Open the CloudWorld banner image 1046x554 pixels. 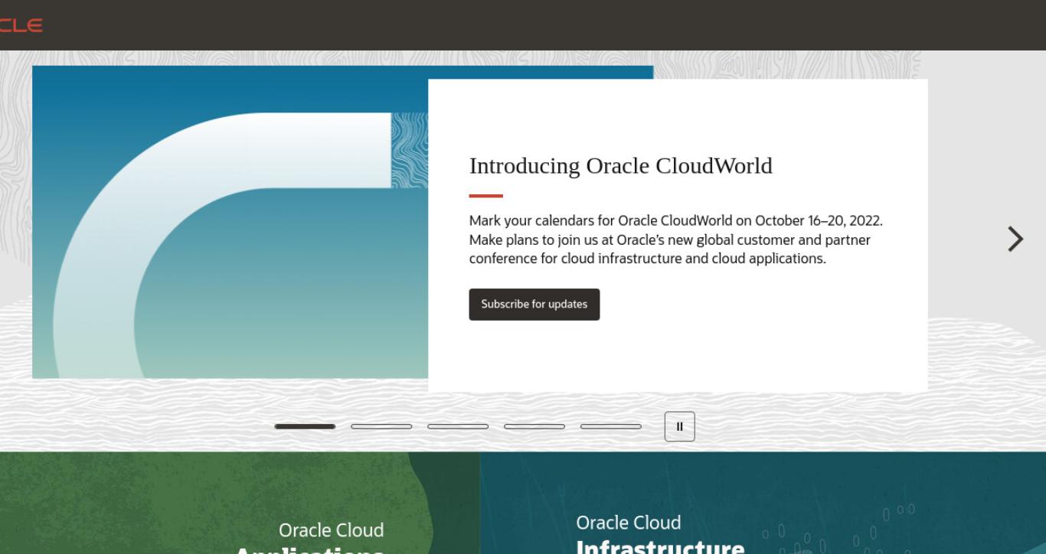pos(230,222)
